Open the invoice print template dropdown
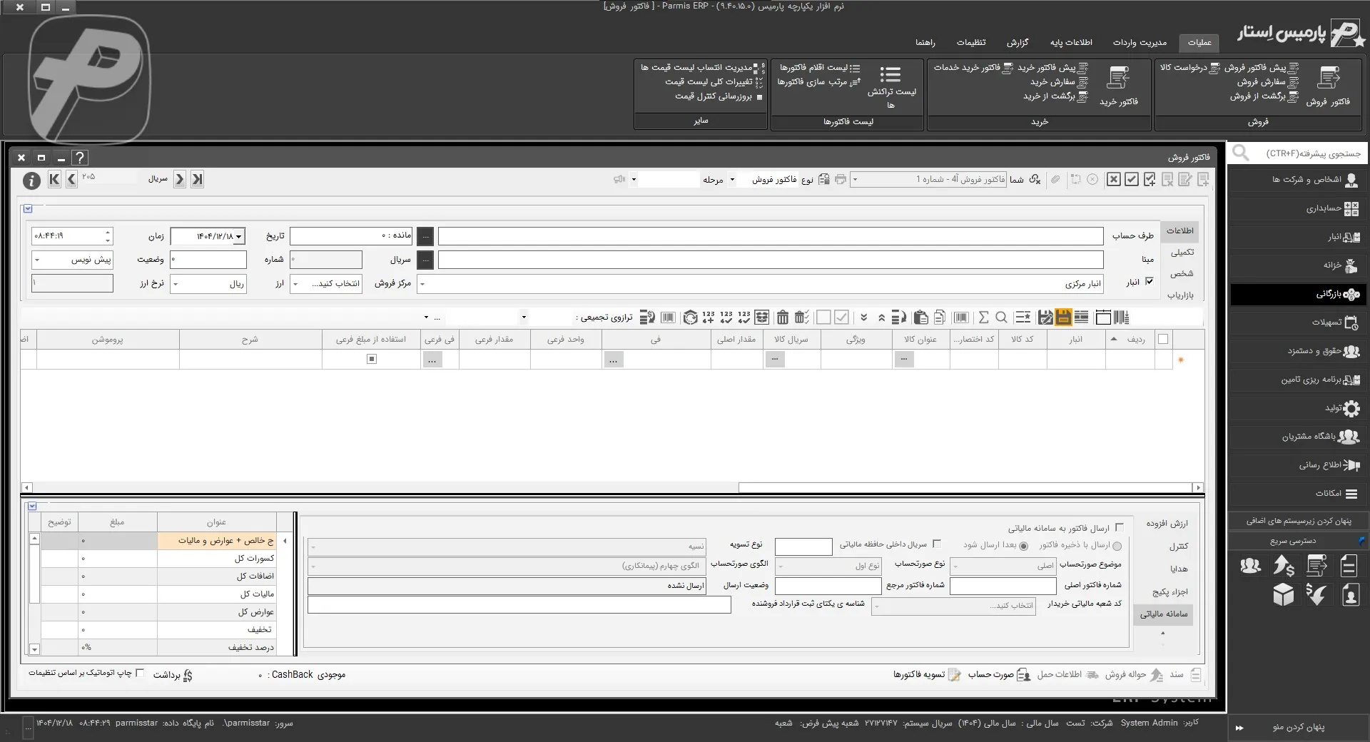This screenshot has height=742, width=1370. (856, 180)
